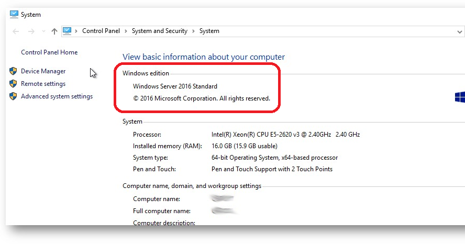Go up one level with Up arrow
Viewport: 465px width, 244px height.
54,31
